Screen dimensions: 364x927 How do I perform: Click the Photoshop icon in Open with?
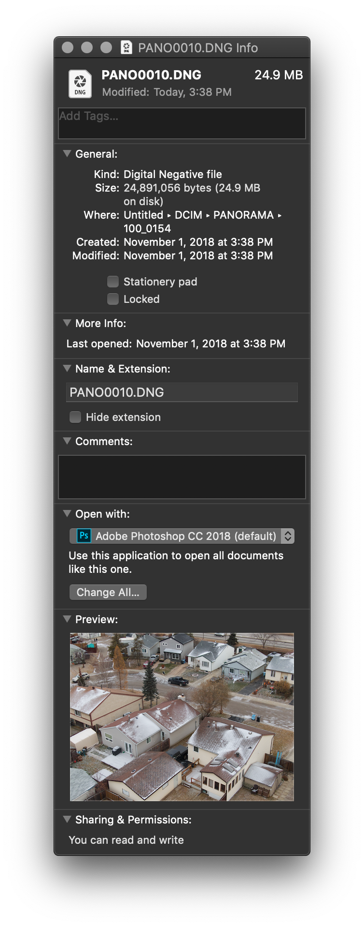point(84,536)
